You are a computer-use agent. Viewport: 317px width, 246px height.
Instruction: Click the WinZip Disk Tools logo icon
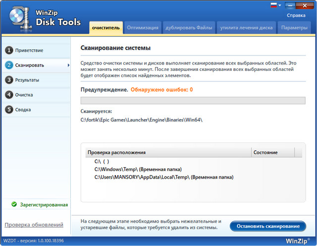tap(18, 16)
